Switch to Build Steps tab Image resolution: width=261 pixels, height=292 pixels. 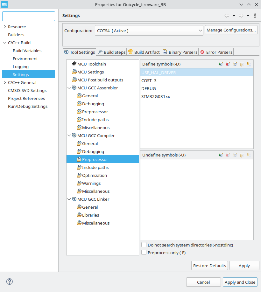click(112, 52)
